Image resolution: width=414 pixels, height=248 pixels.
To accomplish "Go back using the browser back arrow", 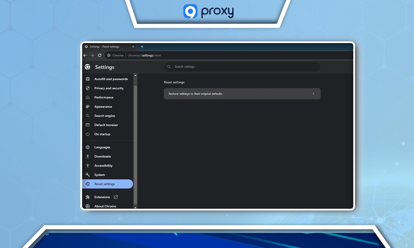I will [x=85, y=55].
